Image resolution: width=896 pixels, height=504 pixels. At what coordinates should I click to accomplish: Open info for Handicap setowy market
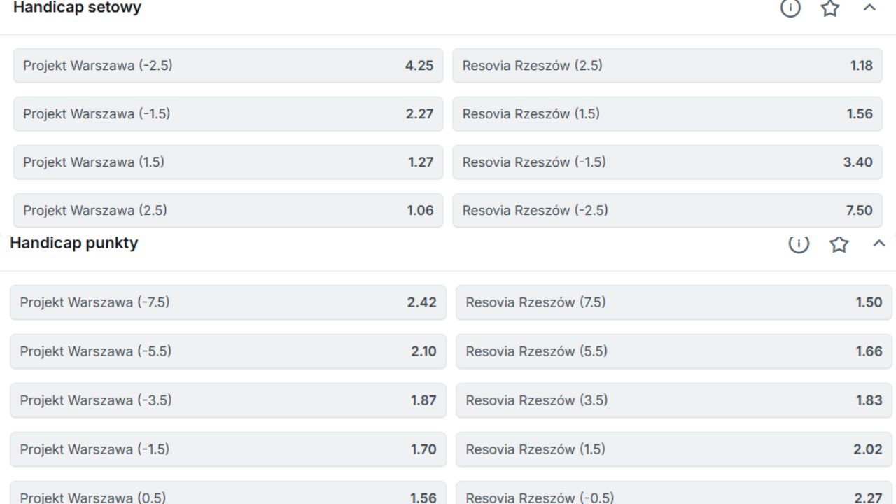pyautogui.click(x=790, y=8)
